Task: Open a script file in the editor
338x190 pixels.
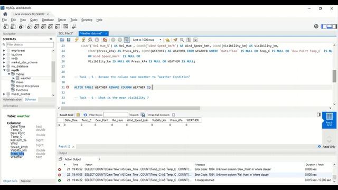Action: 62,40
